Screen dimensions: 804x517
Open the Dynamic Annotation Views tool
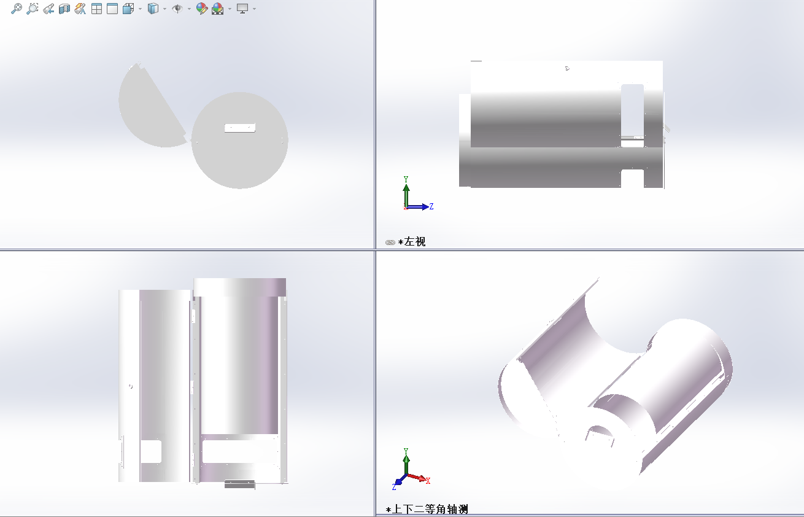[80, 9]
